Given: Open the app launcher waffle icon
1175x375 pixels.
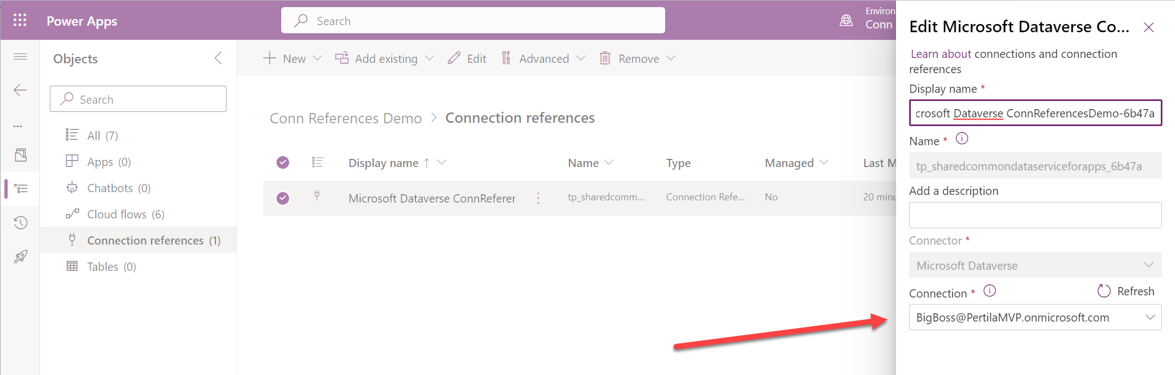Looking at the screenshot, I should [x=20, y=21].
